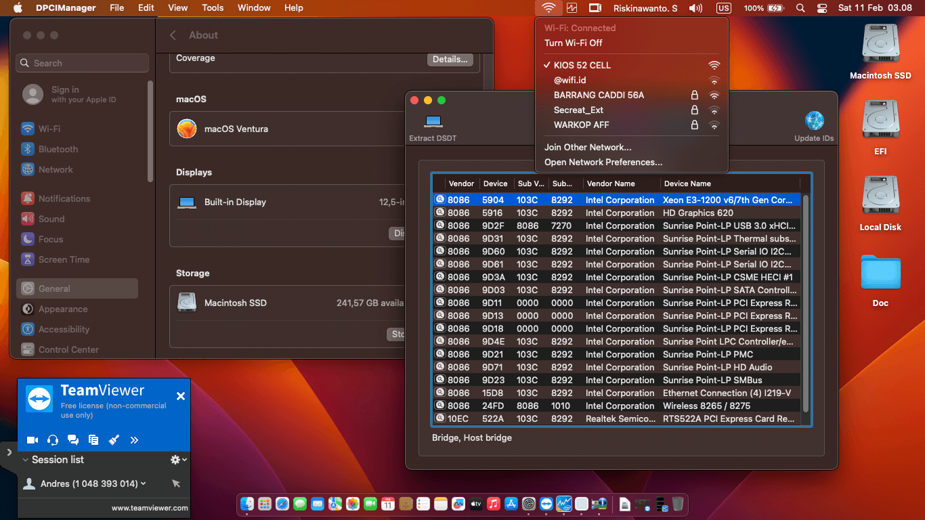Select the Wireless 8265 / 8275 row
This screenshot has height=520, width=925.
617,406
